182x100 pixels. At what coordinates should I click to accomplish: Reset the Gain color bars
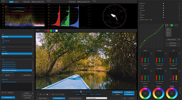pyautogui.click(x=152, y=71)
